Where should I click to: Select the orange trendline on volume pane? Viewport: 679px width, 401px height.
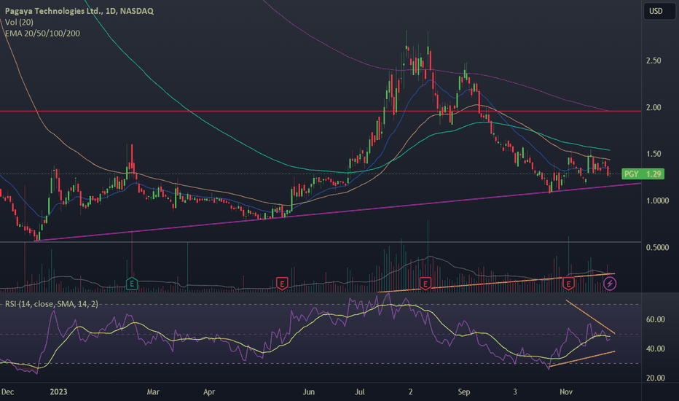496,283
